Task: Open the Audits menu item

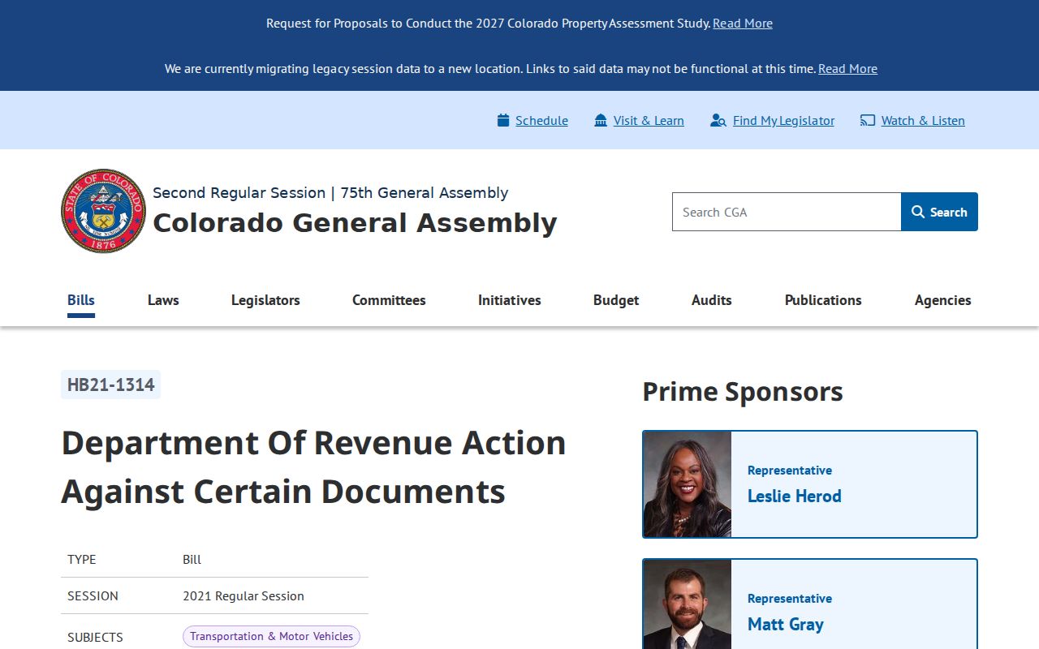Action: coord(712,300)
